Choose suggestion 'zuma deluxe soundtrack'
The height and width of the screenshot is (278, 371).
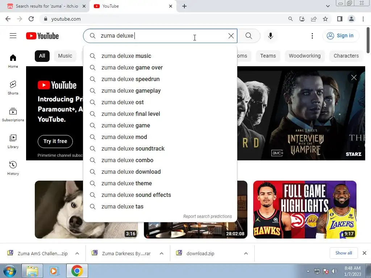160,149
